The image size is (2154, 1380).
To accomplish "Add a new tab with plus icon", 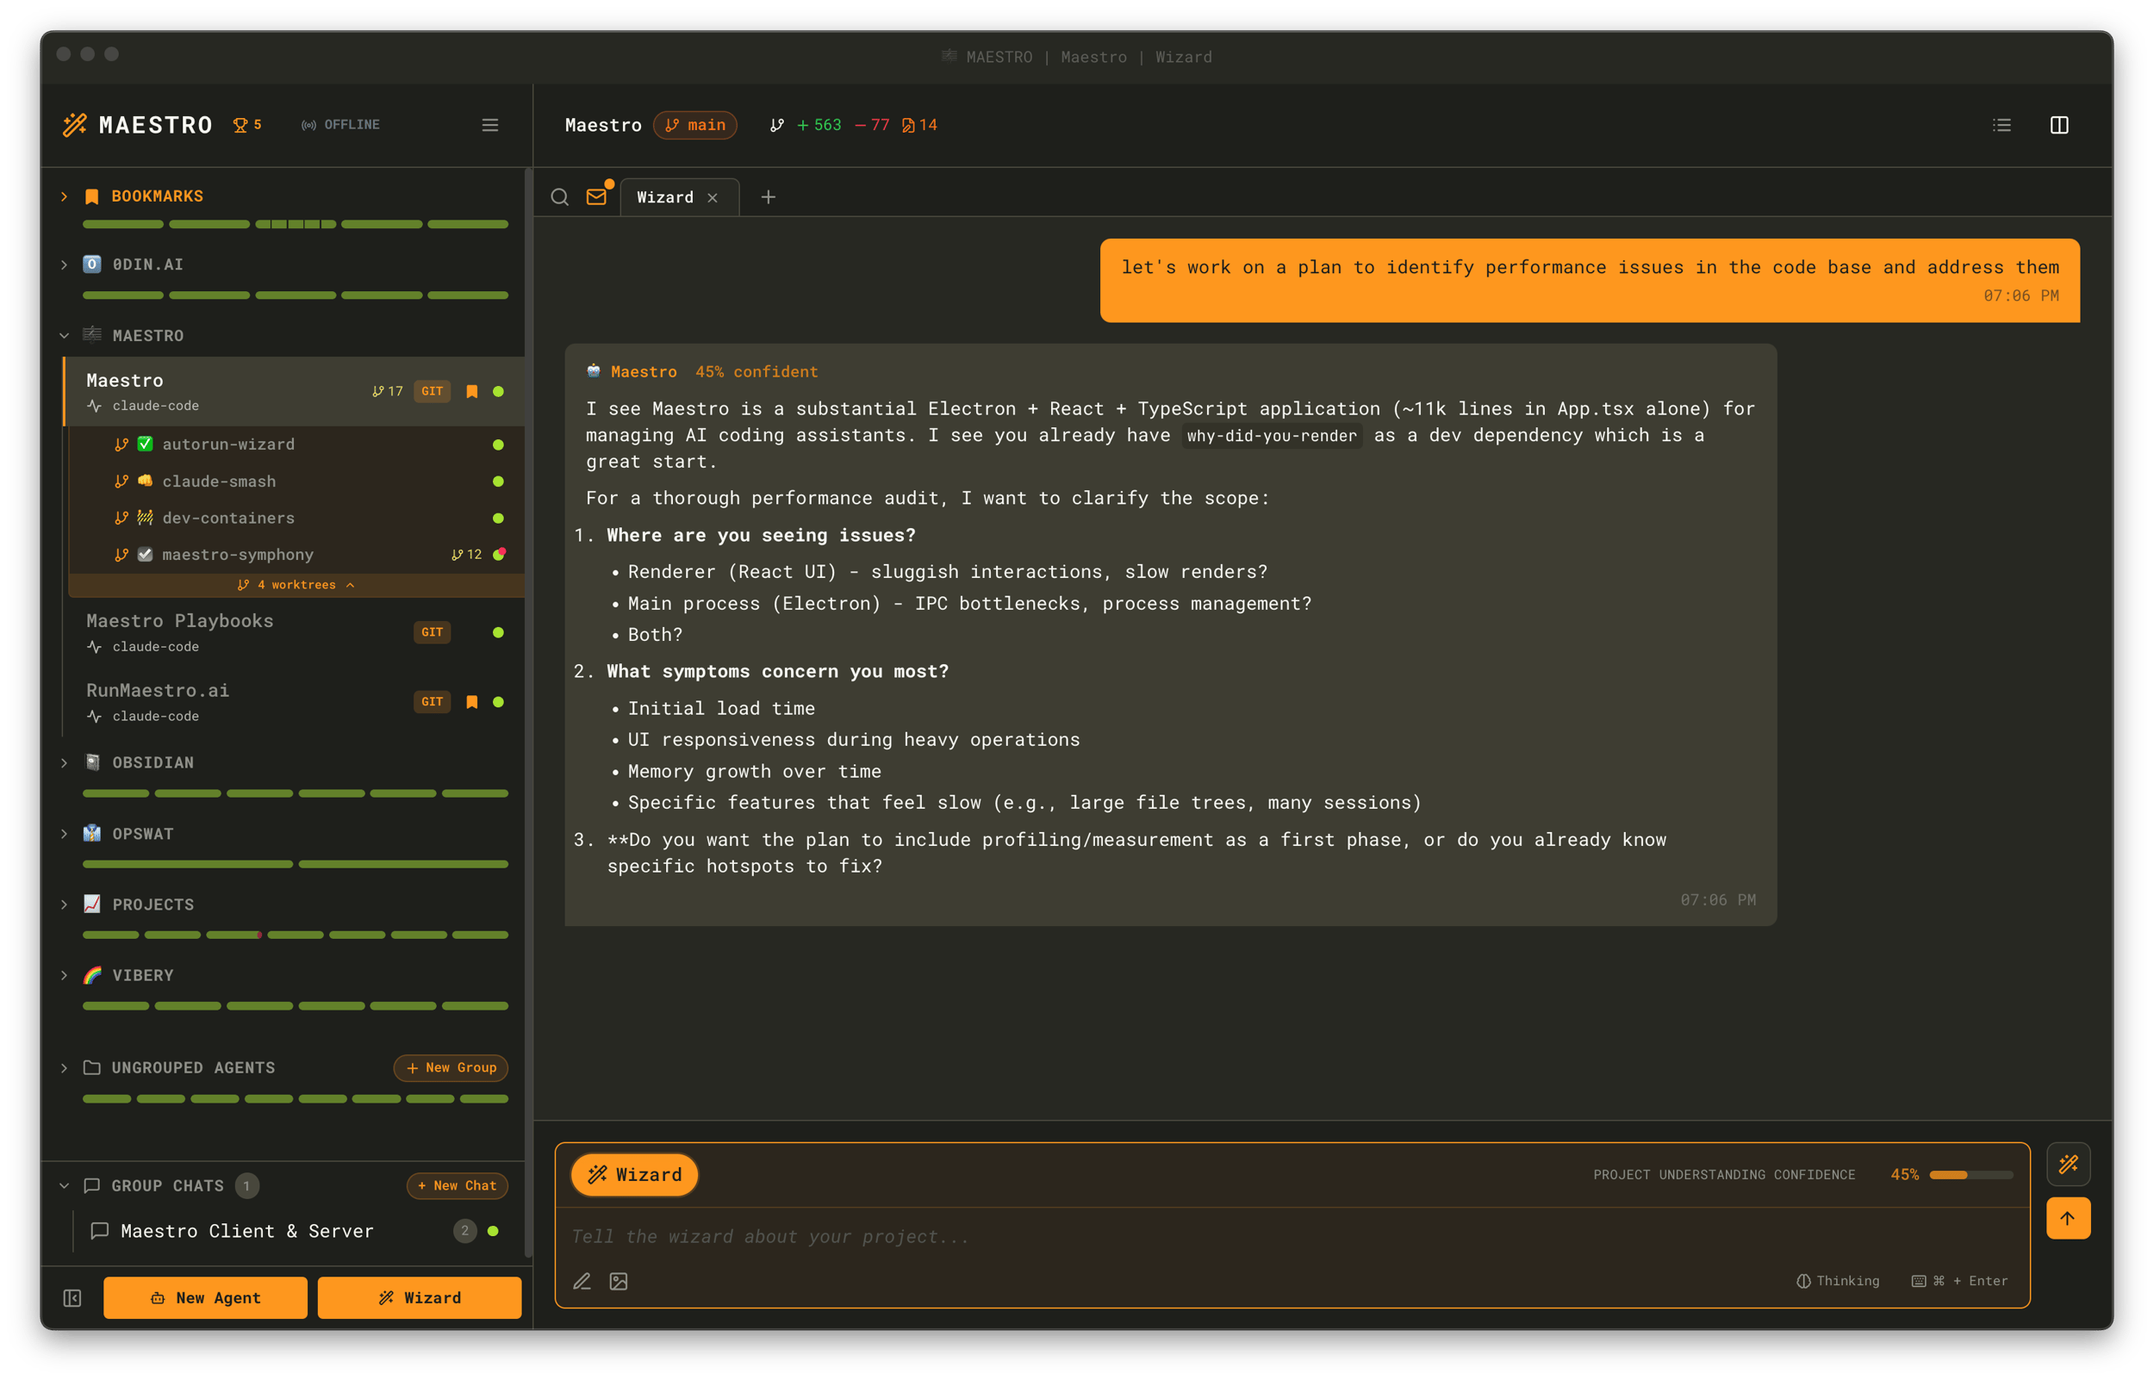I will point(768,197).
